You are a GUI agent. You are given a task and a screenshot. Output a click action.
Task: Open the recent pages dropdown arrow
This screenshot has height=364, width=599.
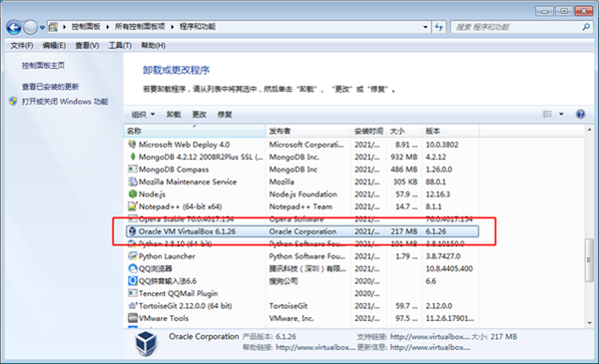42,28
